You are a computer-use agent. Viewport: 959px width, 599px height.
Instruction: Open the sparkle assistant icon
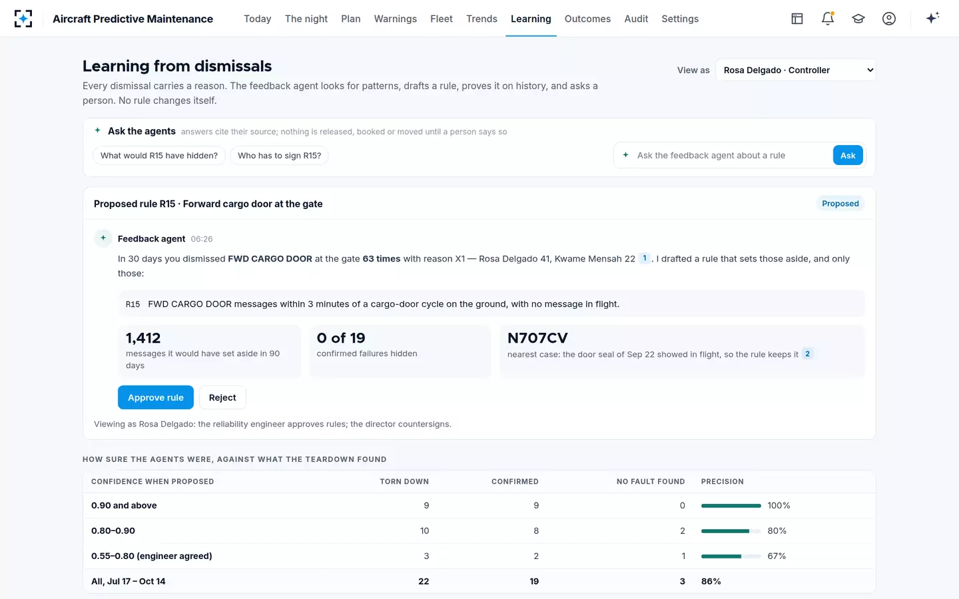click(932, 19)
